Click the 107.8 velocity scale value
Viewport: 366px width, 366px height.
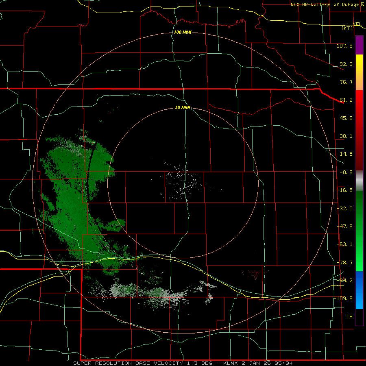(344, 46)
